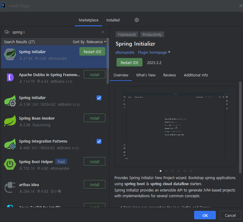Click the Spring Integration Patterns plugin icon

coord(10,144)
